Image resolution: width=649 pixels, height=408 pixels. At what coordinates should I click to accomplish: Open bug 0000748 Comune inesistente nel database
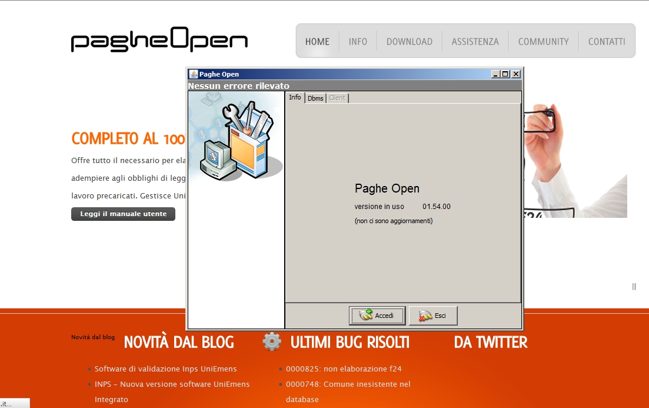348,392
